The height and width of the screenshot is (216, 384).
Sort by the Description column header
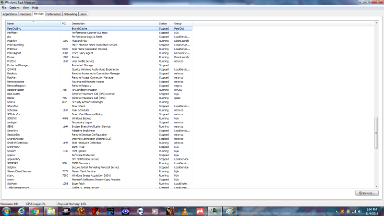pyautogui.click(x=114, y=24)
